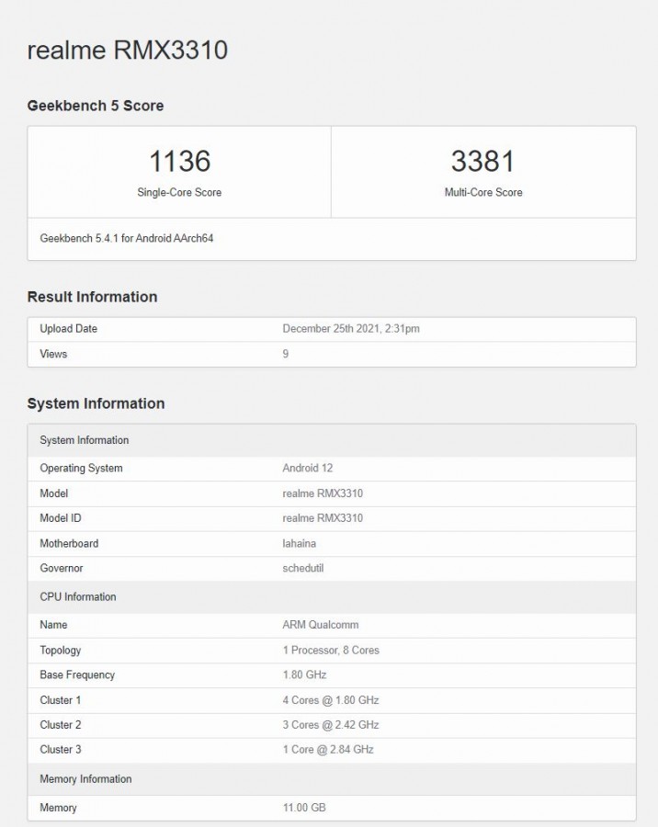Click the Multi-Core Score label

pyautogui.click(x=482, y=193)
